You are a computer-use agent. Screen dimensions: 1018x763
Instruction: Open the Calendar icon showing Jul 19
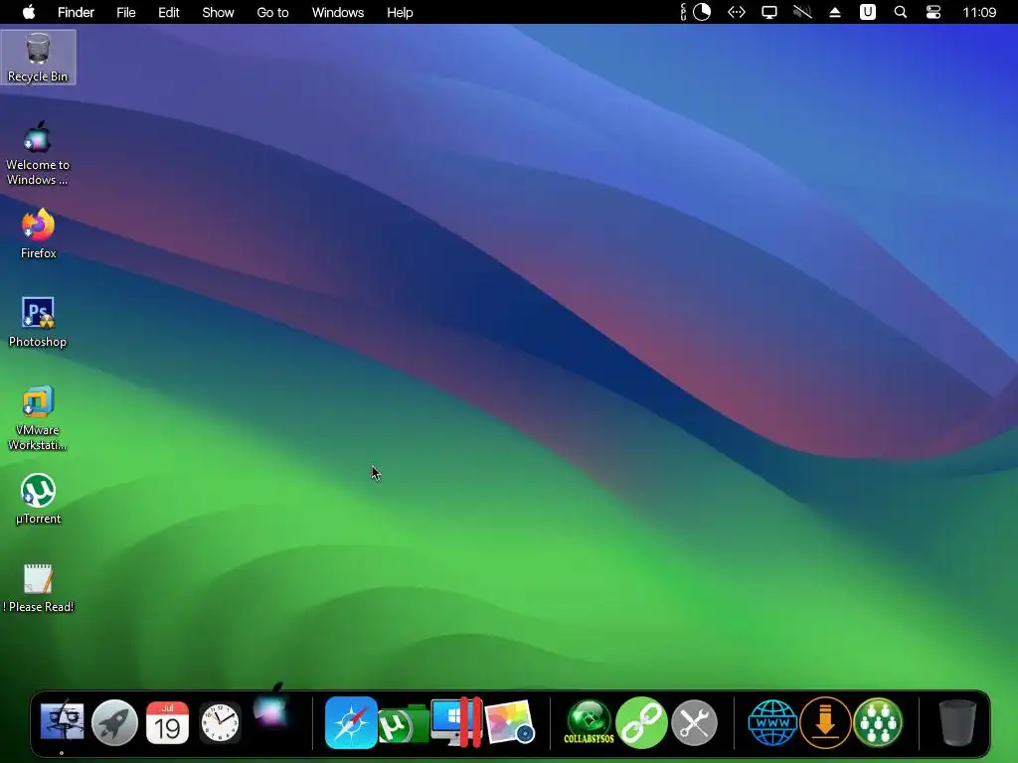167,722
